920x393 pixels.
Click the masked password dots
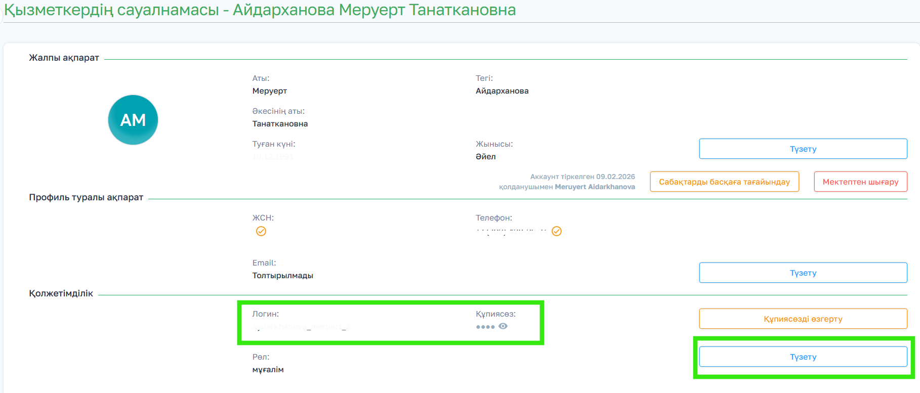(485, 327)
